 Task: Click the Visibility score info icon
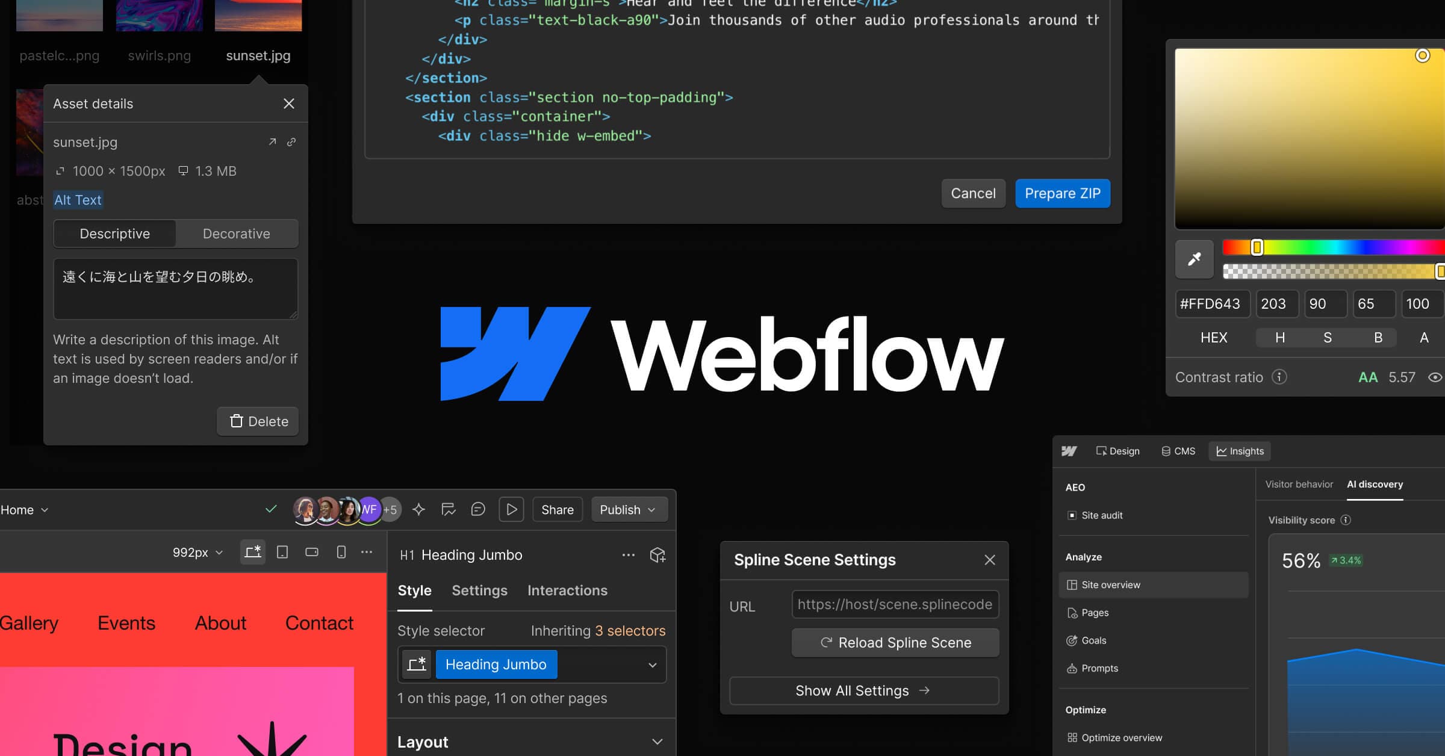[x=1346, y=520]
